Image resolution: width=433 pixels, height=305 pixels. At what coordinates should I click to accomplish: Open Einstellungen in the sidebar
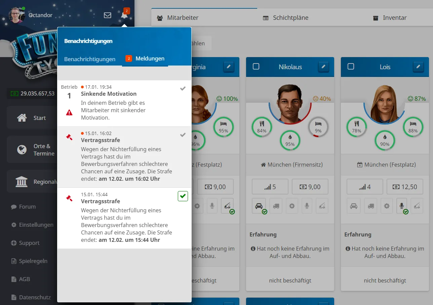tap(36, 225)
